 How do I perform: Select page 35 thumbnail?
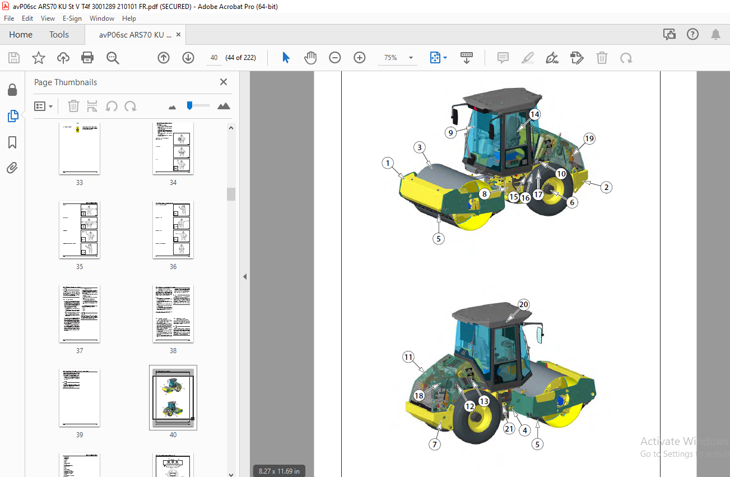[x=80, y=230]
